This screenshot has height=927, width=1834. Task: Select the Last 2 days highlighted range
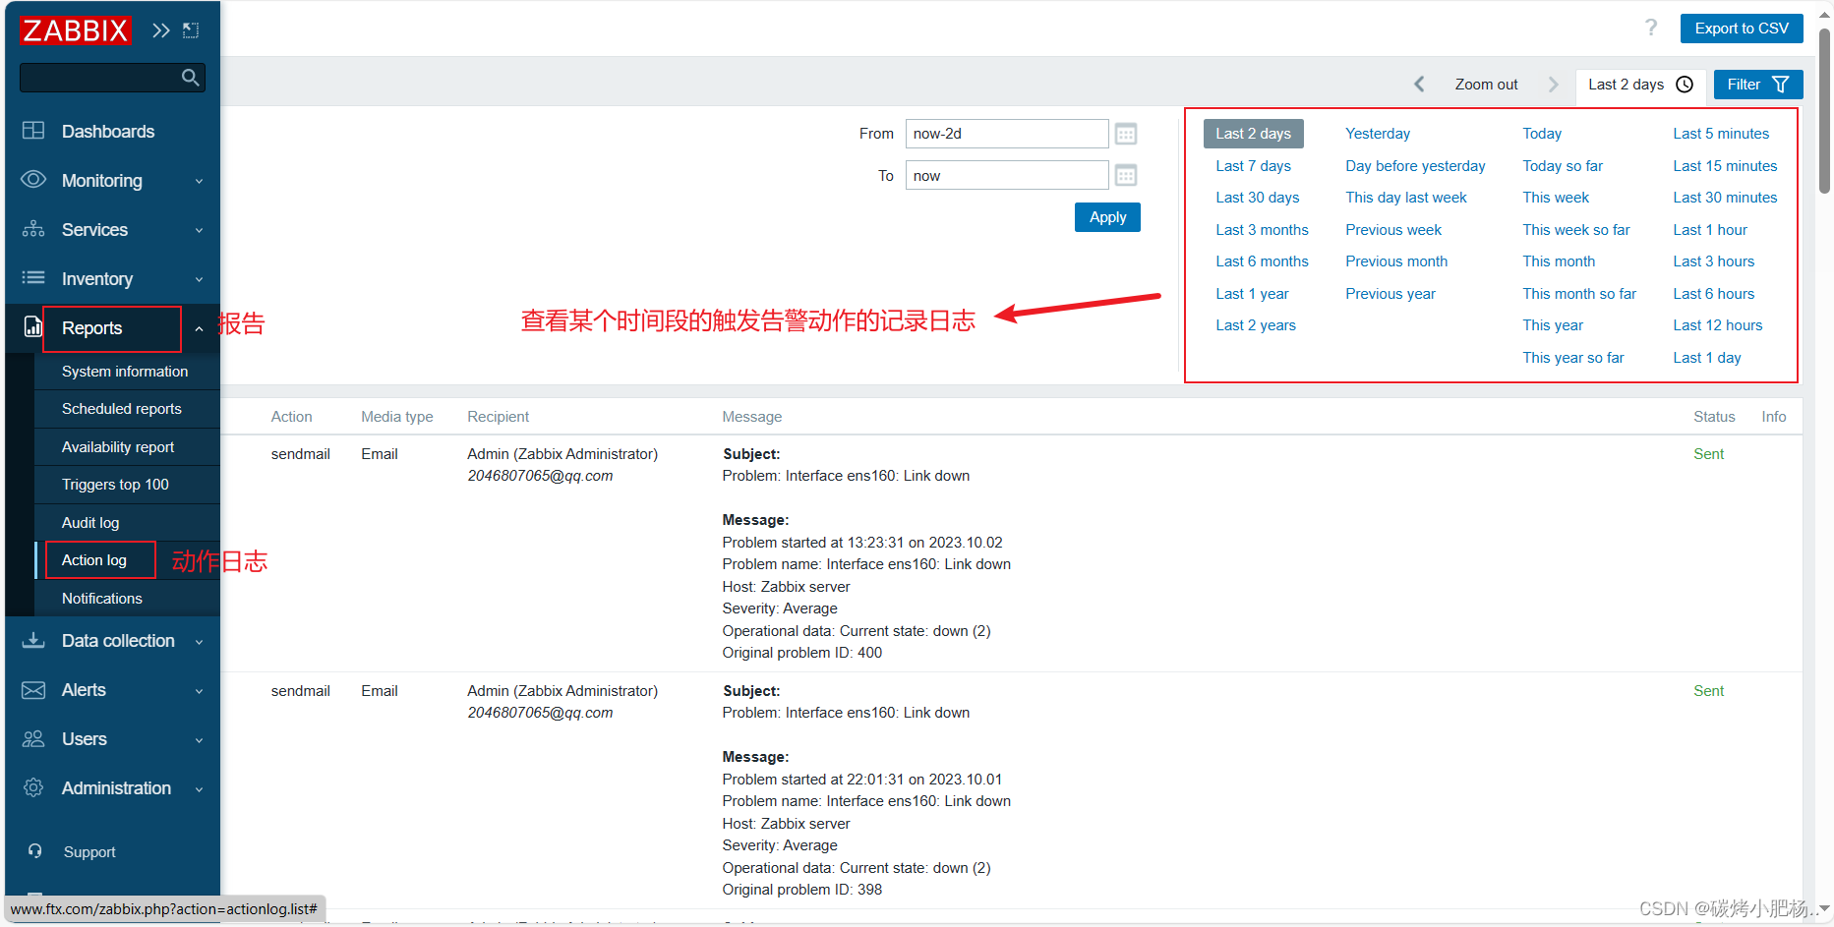[x=1253, y=134]
